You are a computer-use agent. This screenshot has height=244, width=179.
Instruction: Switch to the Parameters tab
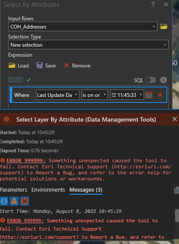(13, 189)
